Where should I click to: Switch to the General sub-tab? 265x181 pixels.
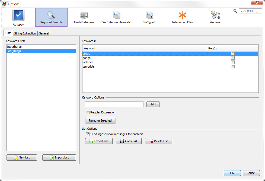[44, 33]
